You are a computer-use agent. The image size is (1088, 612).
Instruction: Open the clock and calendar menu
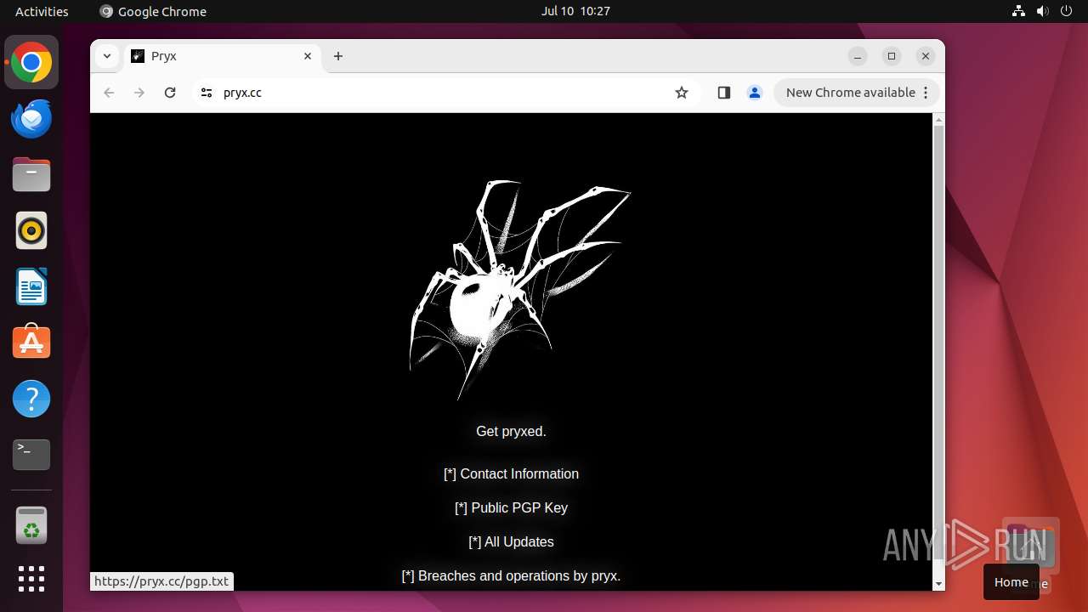click(x=575, y=11)
